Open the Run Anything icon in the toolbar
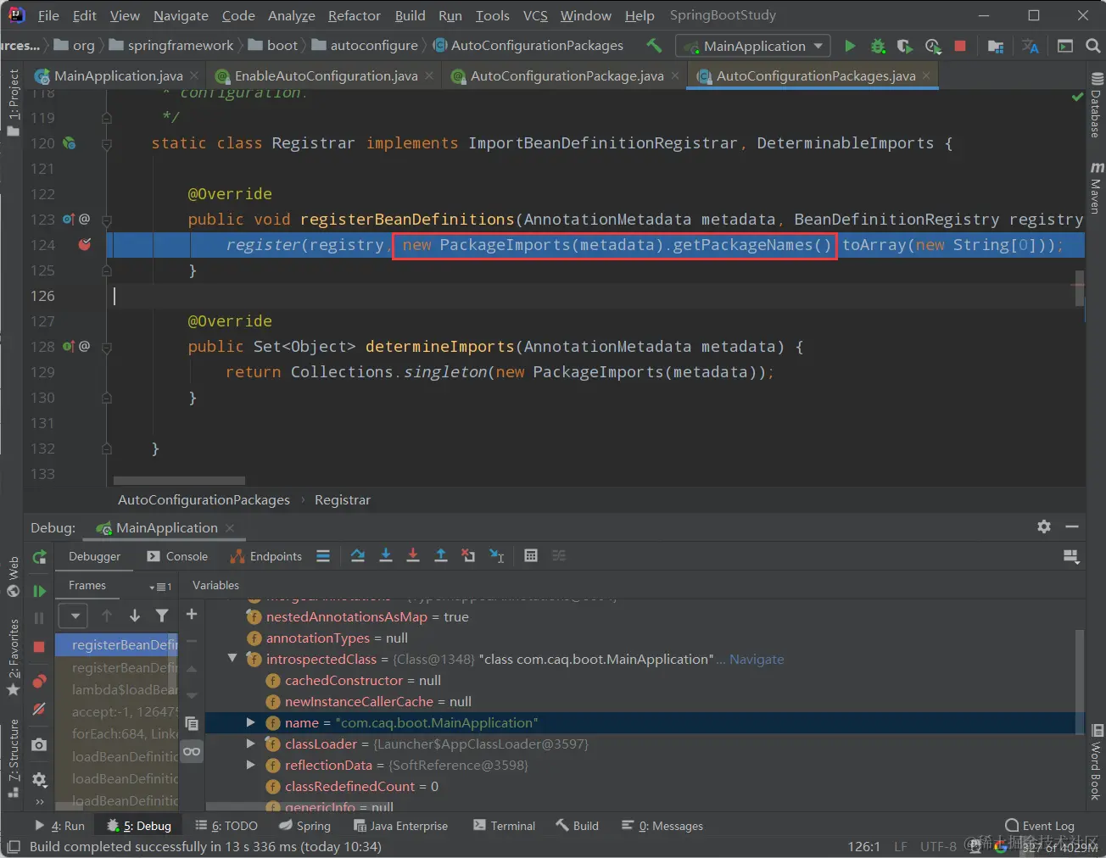Screen dimensions: 1106x858 click(1065, 46)
